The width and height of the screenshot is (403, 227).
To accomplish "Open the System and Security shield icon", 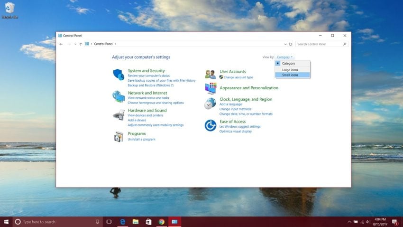I will click(x=119, y=75).
